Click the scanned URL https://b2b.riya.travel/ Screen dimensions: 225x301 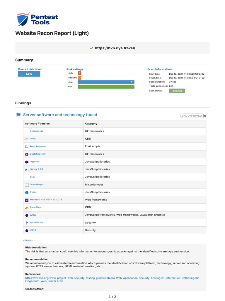tap(115, 48)
